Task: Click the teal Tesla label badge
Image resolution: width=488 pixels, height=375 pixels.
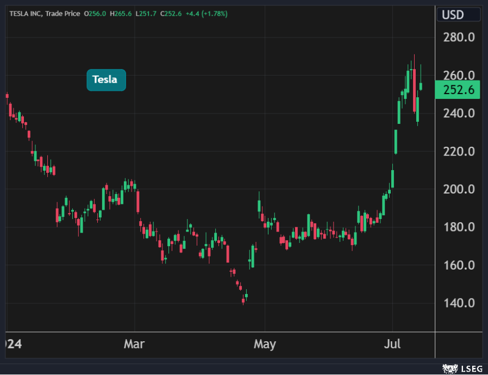Action: tap(106, 80)
